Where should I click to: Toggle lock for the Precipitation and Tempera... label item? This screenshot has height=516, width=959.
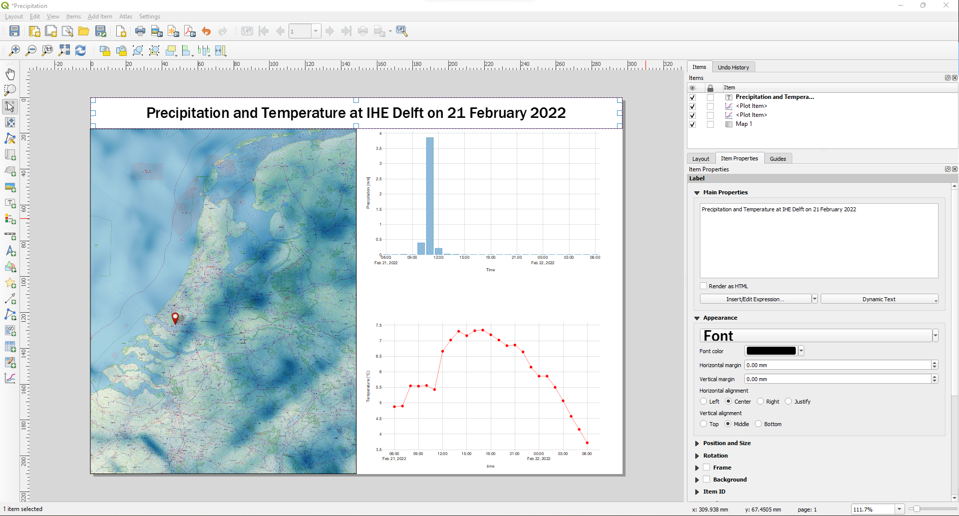[x=710, y=97]
